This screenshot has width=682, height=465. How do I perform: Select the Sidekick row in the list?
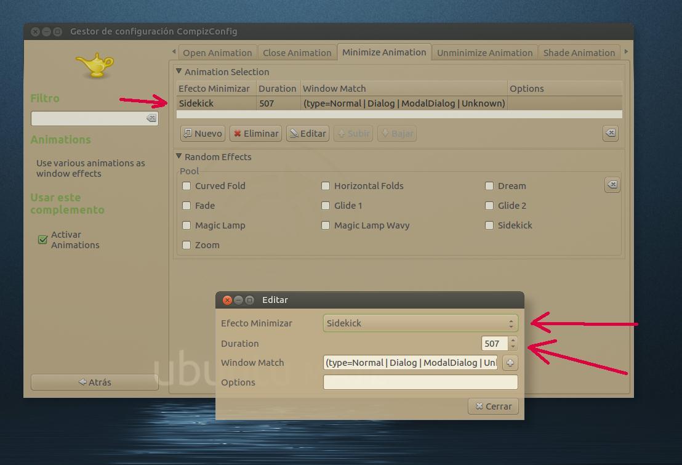point(399,103)
